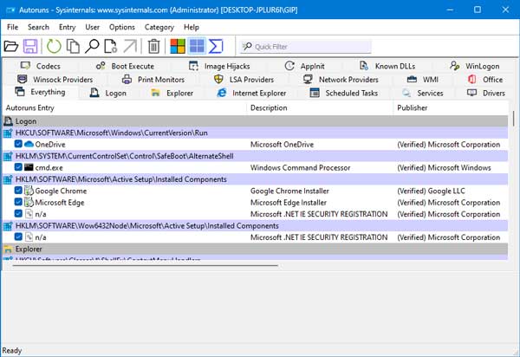Viewport: 520px width, 357px height.
Task: Switch to the Winsock Providers tab
Action: (55, 80)
